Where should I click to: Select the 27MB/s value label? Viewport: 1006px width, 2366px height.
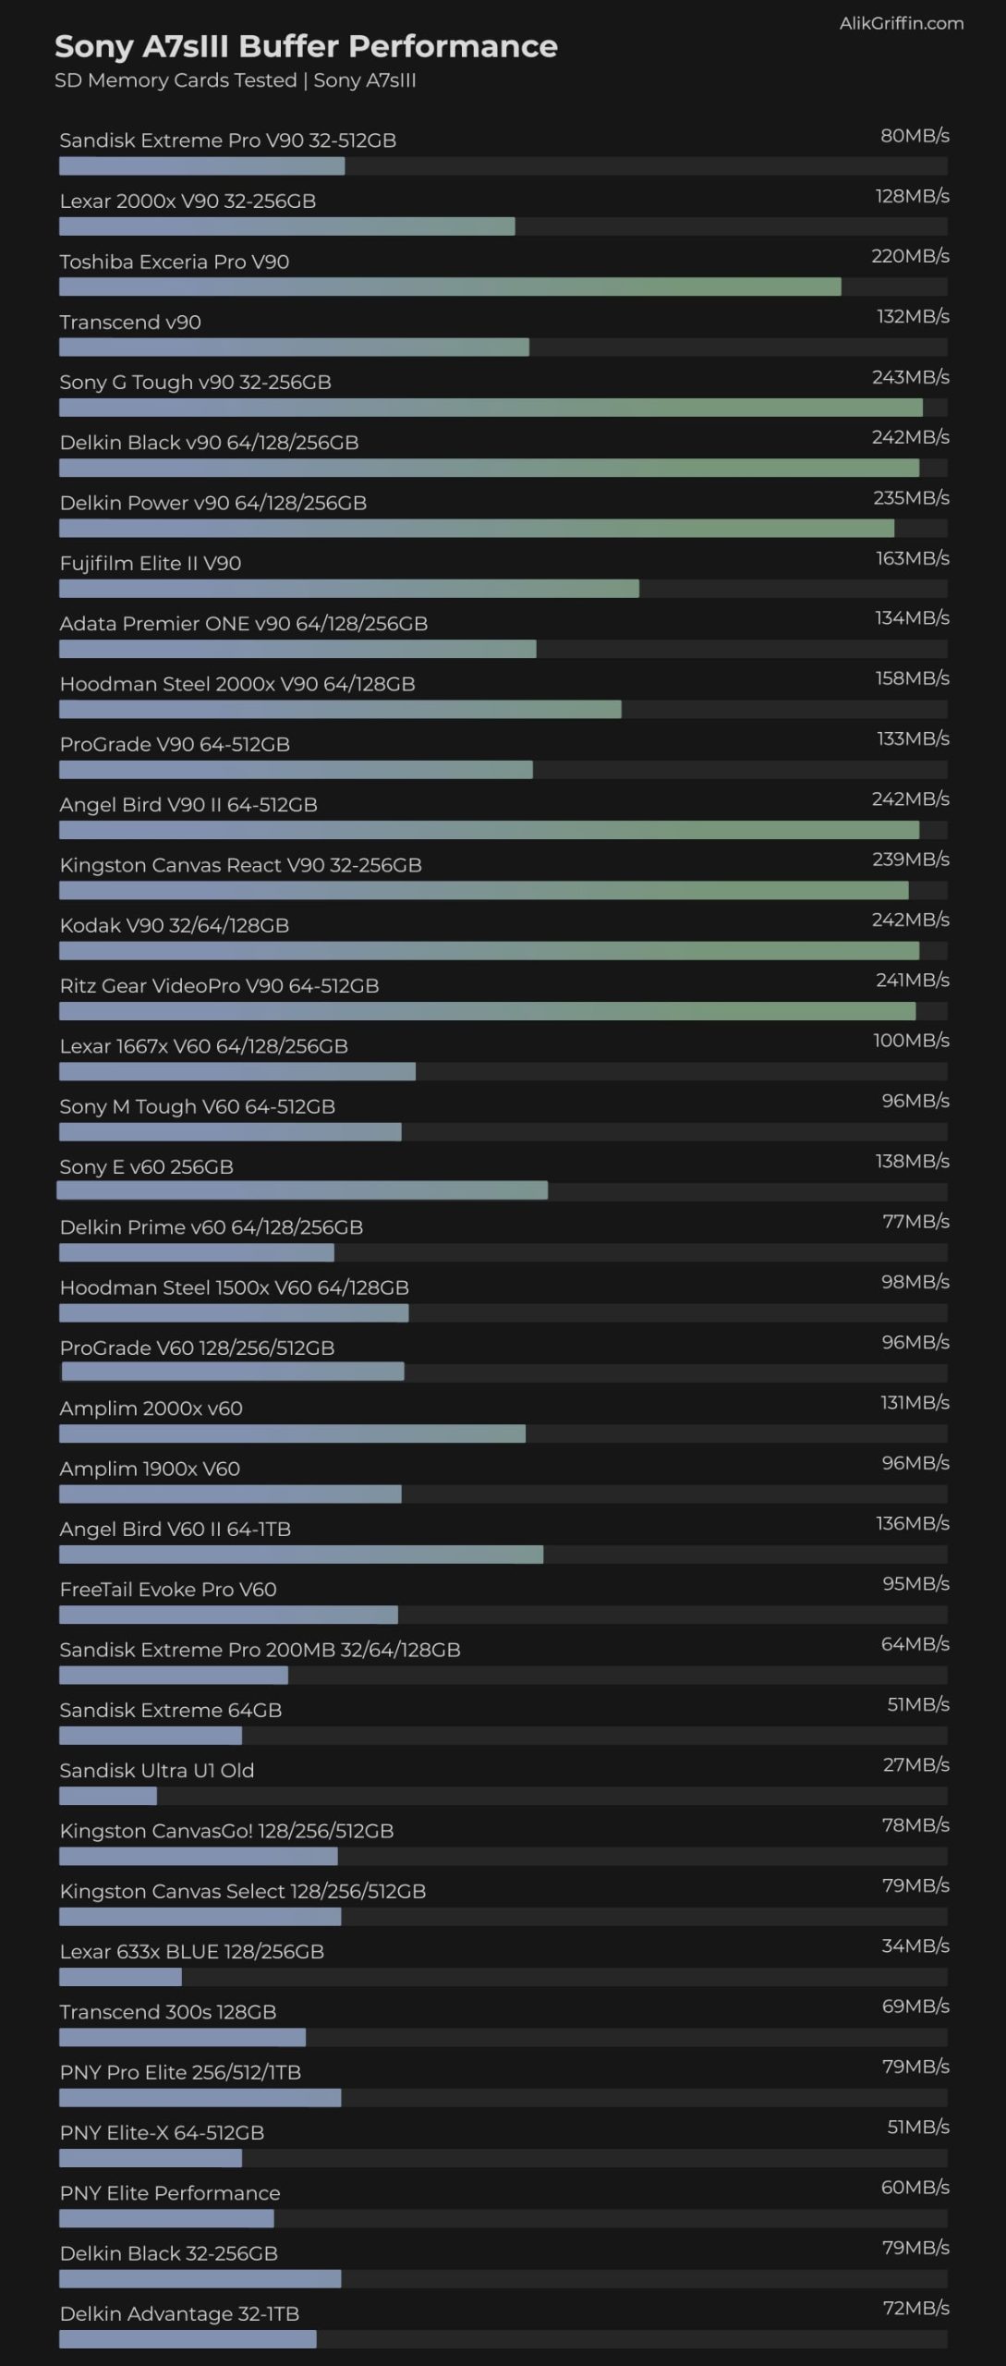point(915,1764)
